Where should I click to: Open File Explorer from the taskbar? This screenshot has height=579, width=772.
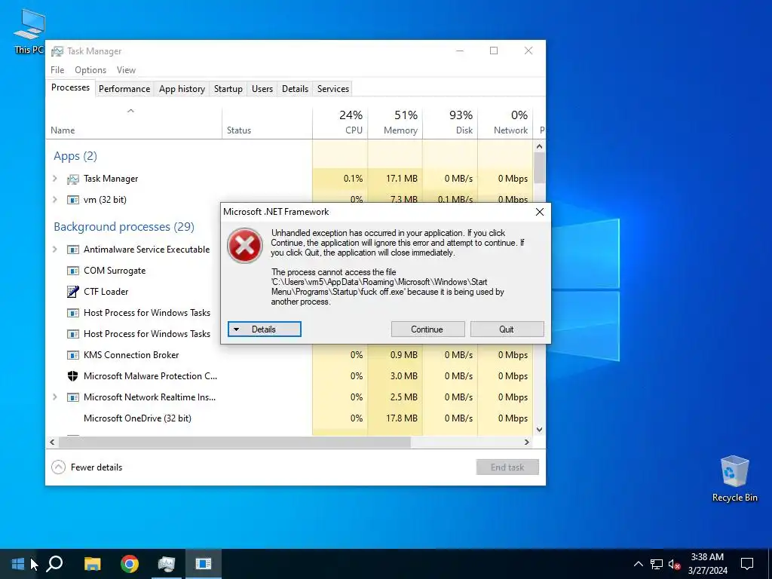tap(92, 564)
